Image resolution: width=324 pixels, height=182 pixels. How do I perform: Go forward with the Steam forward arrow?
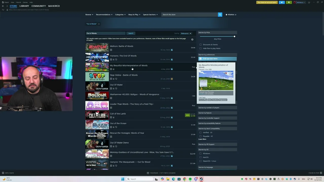(x=7, y=6)
